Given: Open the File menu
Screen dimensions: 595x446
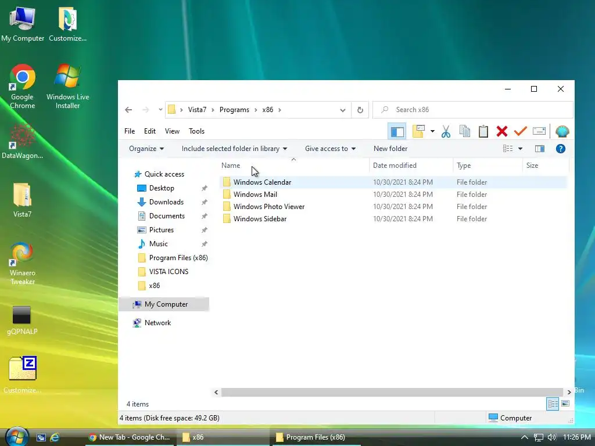Looking at the screenshot, I should click(130, 131).
